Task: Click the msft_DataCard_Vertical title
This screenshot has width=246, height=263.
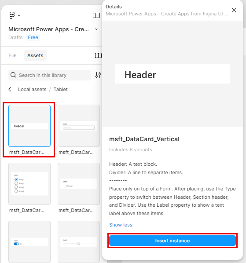Action: 144,139
